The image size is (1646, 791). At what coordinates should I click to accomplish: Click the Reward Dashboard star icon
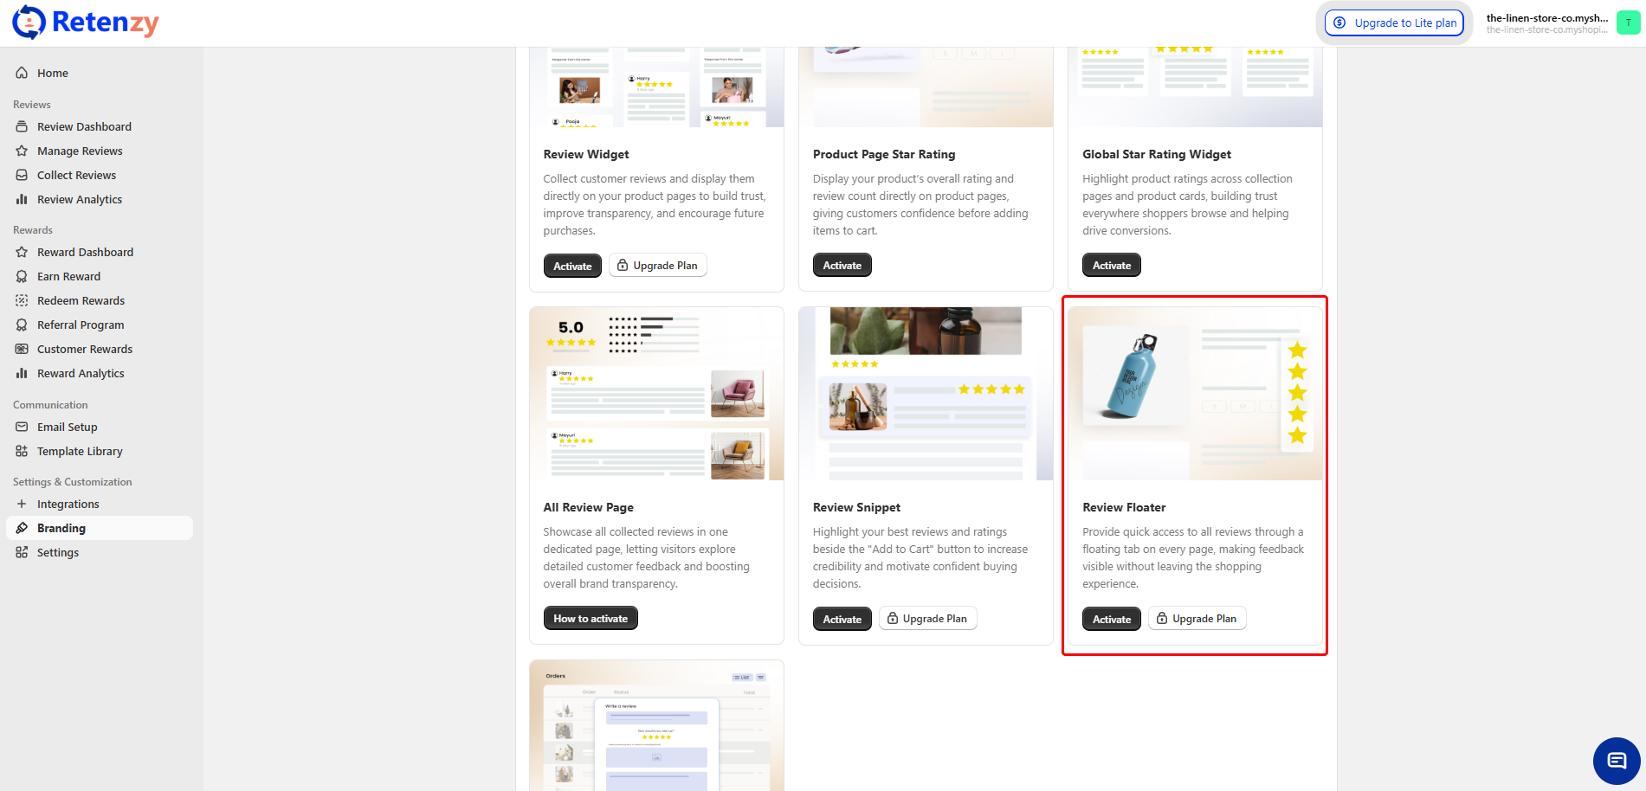click(22, 252)
